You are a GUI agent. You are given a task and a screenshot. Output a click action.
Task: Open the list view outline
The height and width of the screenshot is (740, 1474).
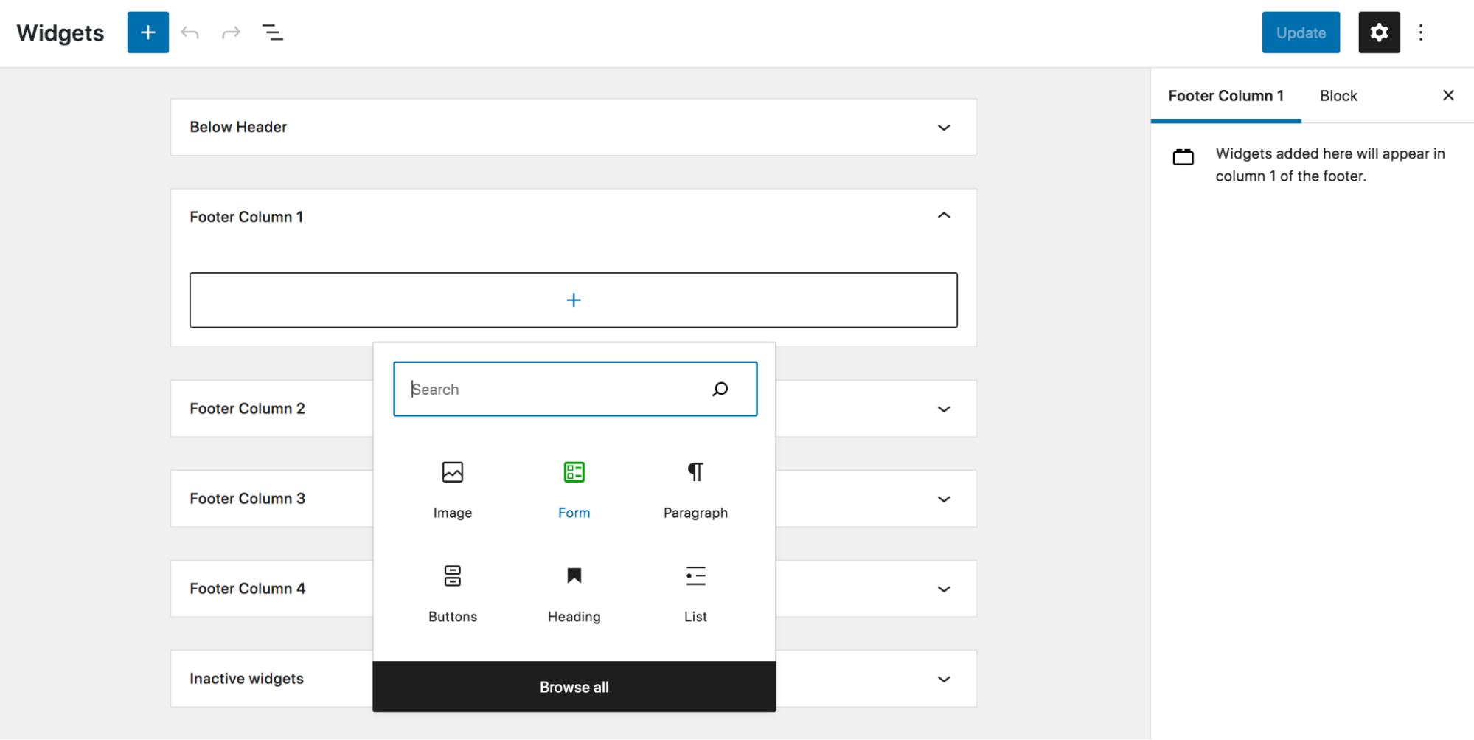pos(273,32)
